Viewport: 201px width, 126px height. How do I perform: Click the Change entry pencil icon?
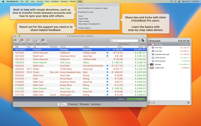coord(38,40)
